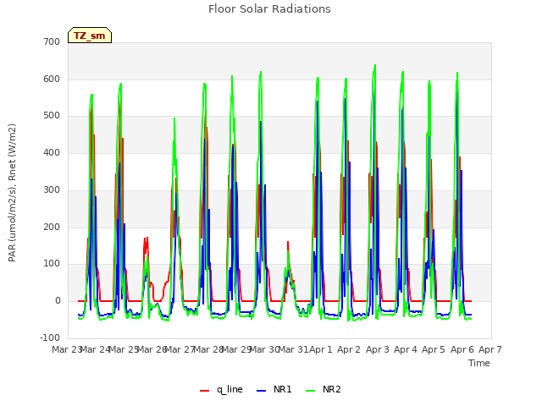Click the Apr 2 x-axis tick label
This screenshot has height=406, width=542.
349,349
